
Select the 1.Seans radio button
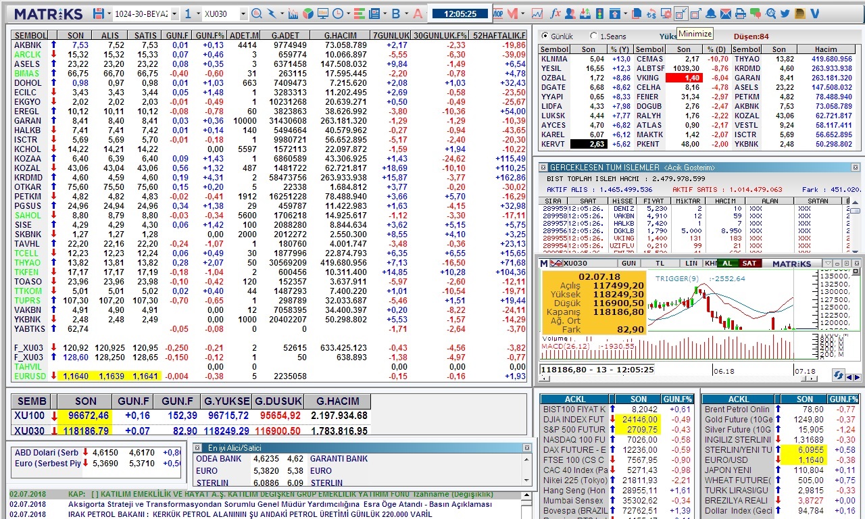pos(594,36)
